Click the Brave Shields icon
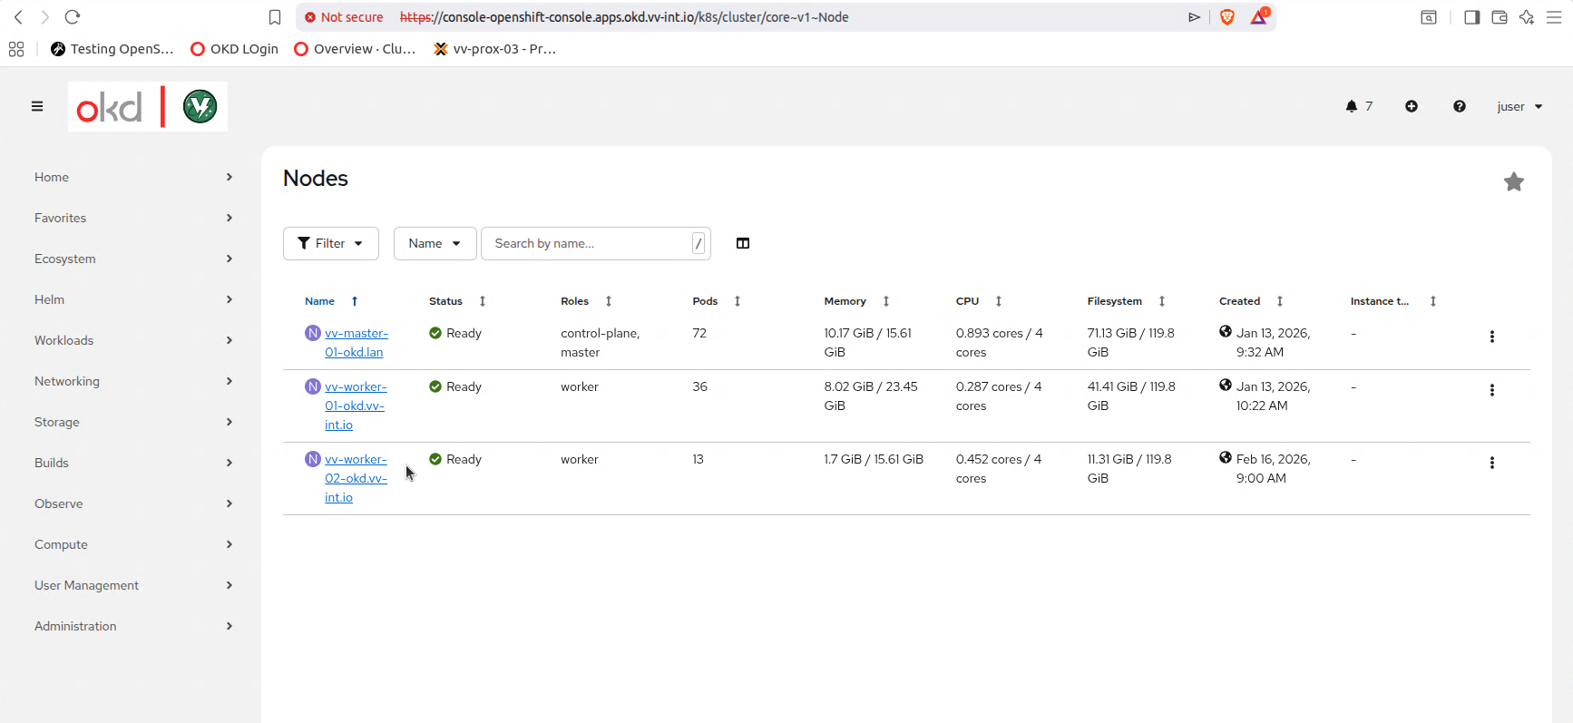Viewport: 1573px width, 723px height. pyautogui.click(x=1227, y=17)
